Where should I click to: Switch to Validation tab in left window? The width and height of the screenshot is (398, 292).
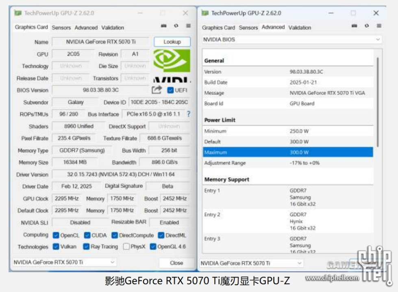click(x=113, y=28)
